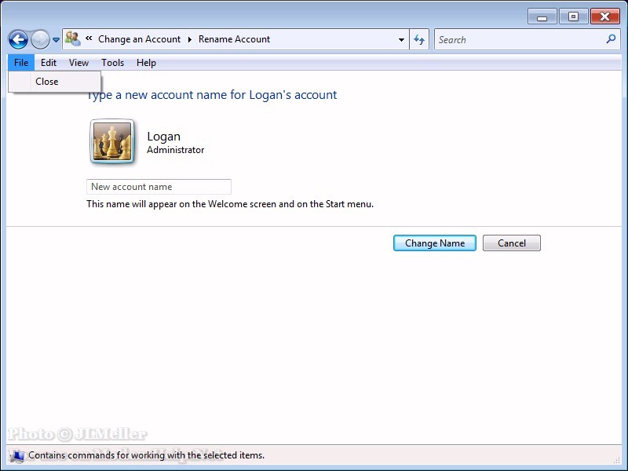The height and width of the screenshot is (471, 628).
Task: Click the search magnifier icon
Action: (x=612, y=38)
